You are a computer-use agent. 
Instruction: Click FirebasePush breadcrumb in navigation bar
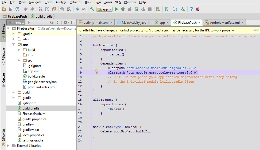pyautogui.click(x=15, y=16)
